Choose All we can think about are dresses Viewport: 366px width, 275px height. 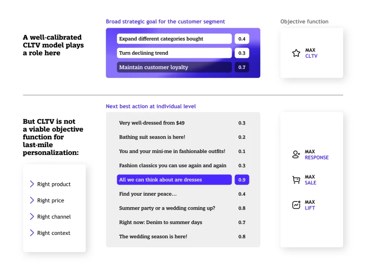[x=174, y=180]
